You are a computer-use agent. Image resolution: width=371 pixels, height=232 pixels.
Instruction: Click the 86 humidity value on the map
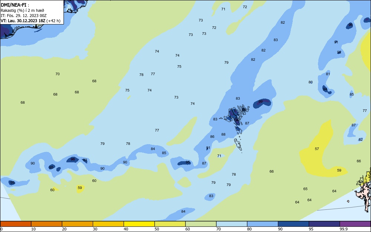(x=212, y=136)
